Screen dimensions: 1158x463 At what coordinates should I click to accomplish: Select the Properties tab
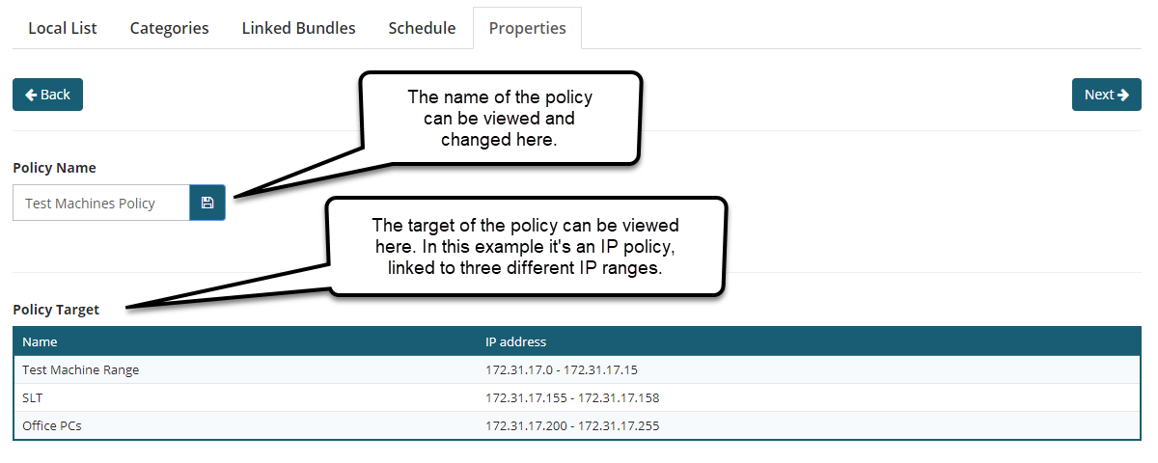tap(527, 28)
